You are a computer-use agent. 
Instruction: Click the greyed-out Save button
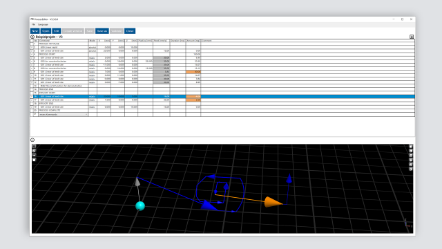[x=90, y=31]
